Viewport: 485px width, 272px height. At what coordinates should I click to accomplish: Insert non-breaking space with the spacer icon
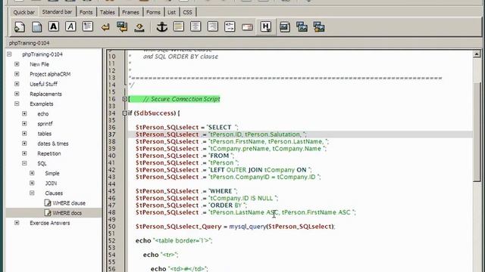(x=139, y=27)
